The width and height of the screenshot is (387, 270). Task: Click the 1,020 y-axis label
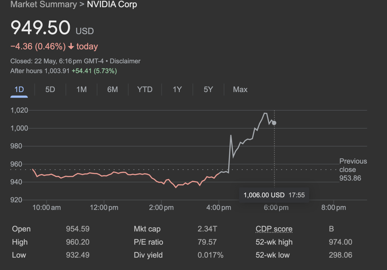19,110
